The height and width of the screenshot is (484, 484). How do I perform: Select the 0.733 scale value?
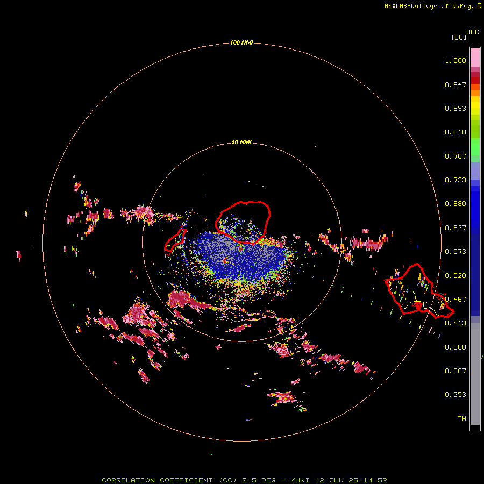(455, 180)
